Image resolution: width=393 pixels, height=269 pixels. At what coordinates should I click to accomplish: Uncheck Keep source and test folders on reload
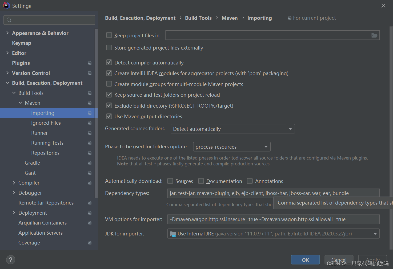coord(109,95)
